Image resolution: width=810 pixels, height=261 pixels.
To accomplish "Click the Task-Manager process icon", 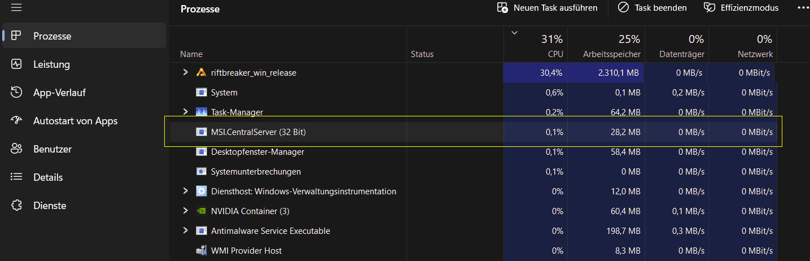I will point(201,112).
